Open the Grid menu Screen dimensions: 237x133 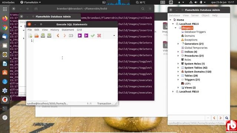tap(79, 30)
